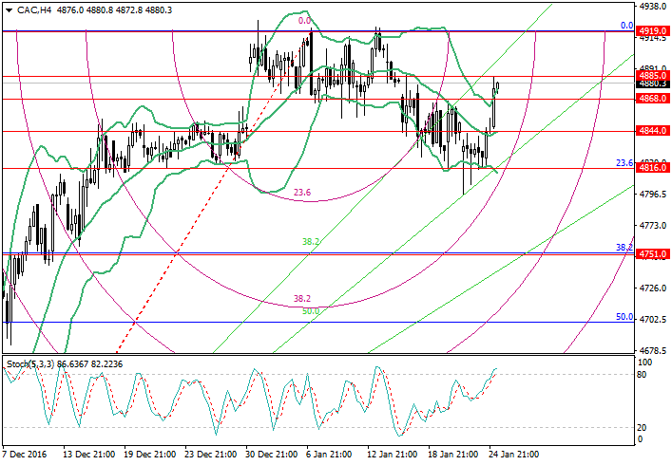Click the 18 Jan 21:00 time axis label
Screen dimensions: 672x465
[x=452, y=454]
